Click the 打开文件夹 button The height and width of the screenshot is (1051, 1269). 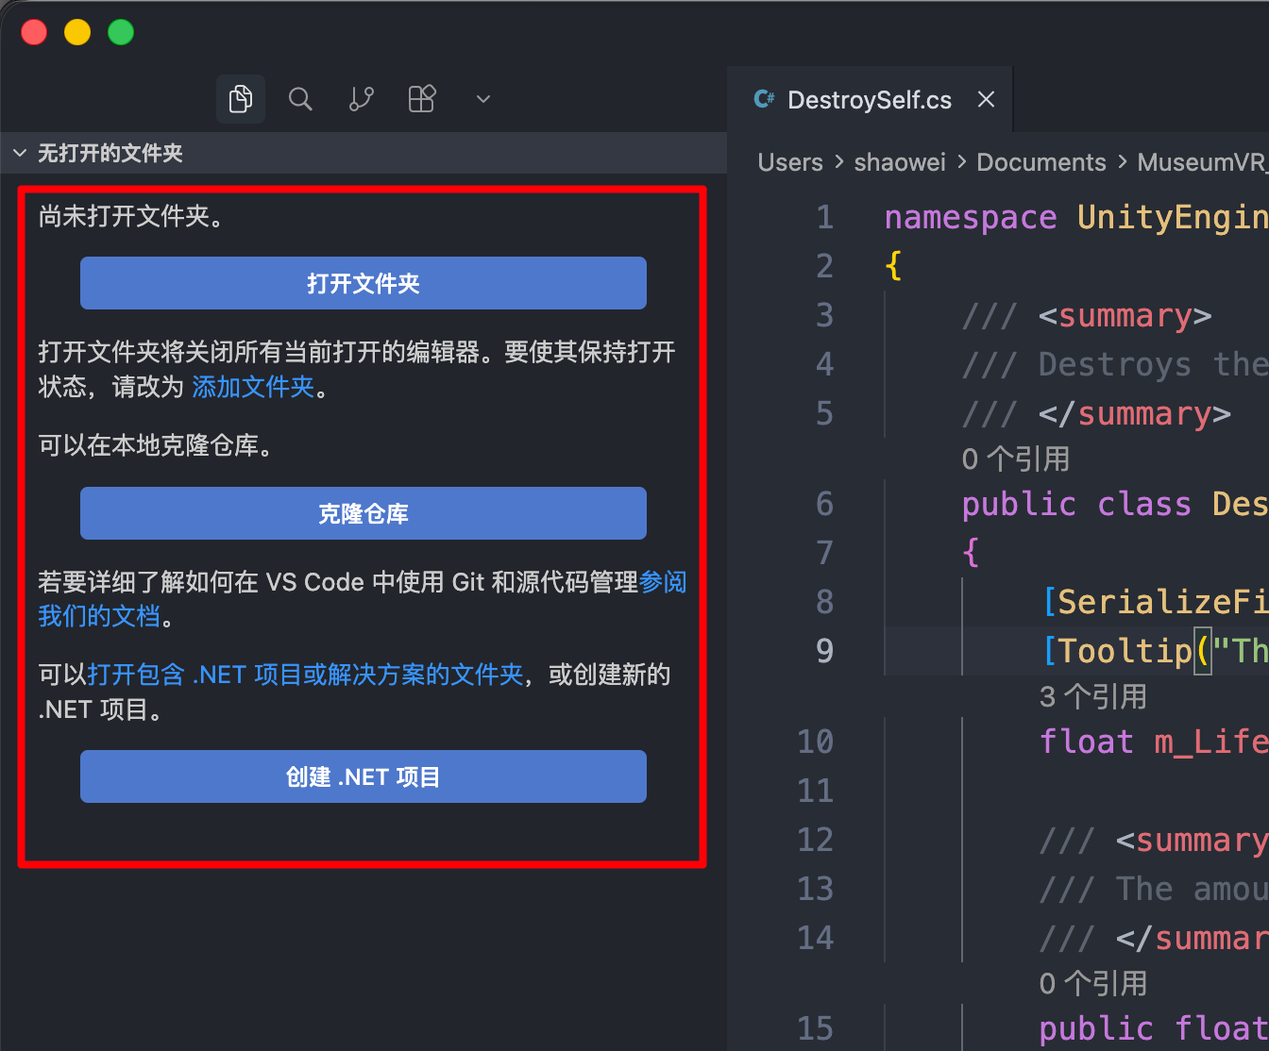tap(363, 282)
